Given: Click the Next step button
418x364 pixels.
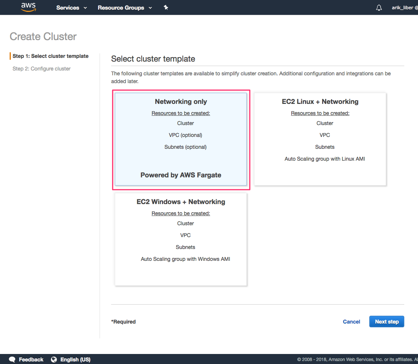Looking at the screenshot, I should tap(386, 321).
